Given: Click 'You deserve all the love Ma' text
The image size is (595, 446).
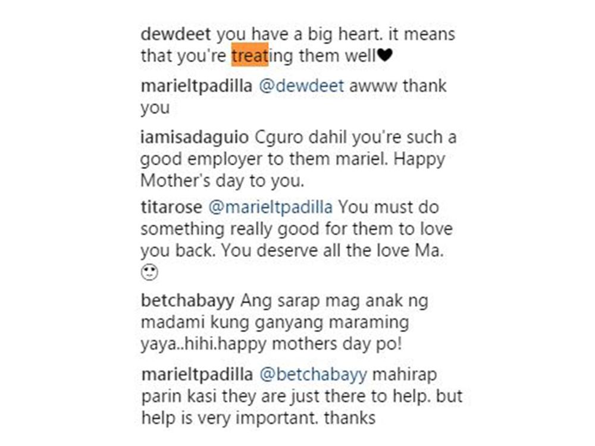Looking at the screenshot, I should click(x=332, y=251).
